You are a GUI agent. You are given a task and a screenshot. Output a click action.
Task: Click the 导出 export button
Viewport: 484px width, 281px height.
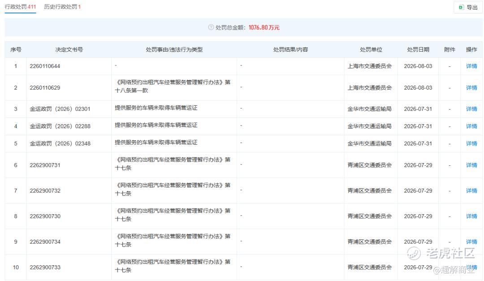[x=468, y=8]
